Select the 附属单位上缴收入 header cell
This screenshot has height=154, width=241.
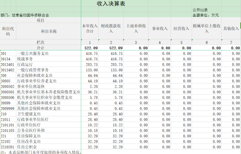(x=207, y=28)
